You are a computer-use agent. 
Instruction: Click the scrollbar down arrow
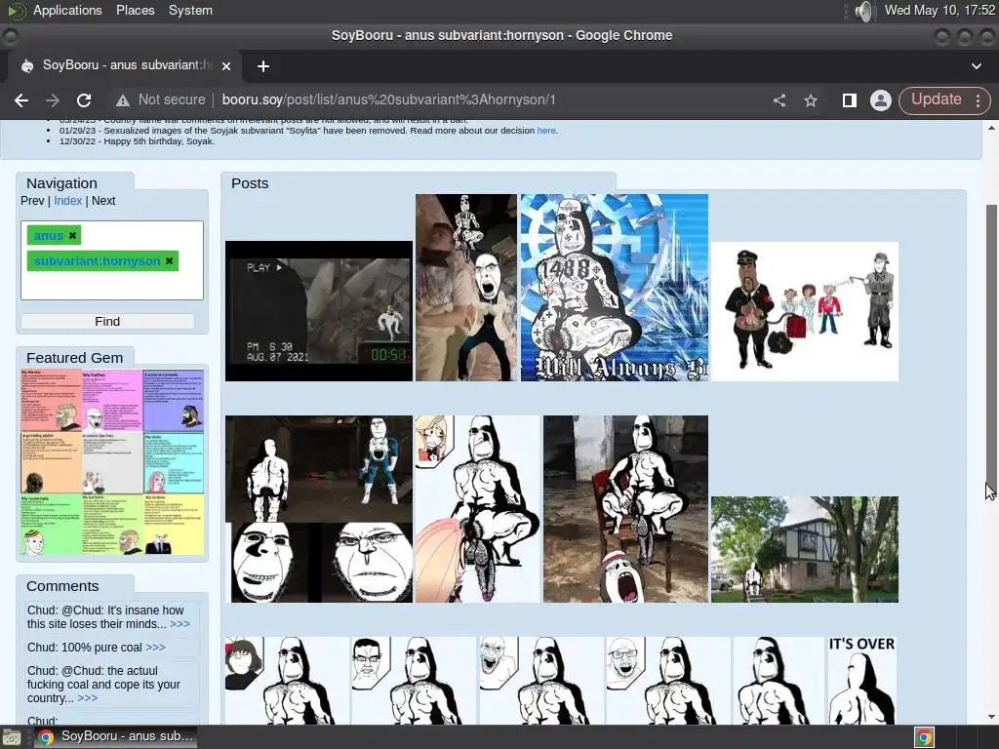coord(991,717)
